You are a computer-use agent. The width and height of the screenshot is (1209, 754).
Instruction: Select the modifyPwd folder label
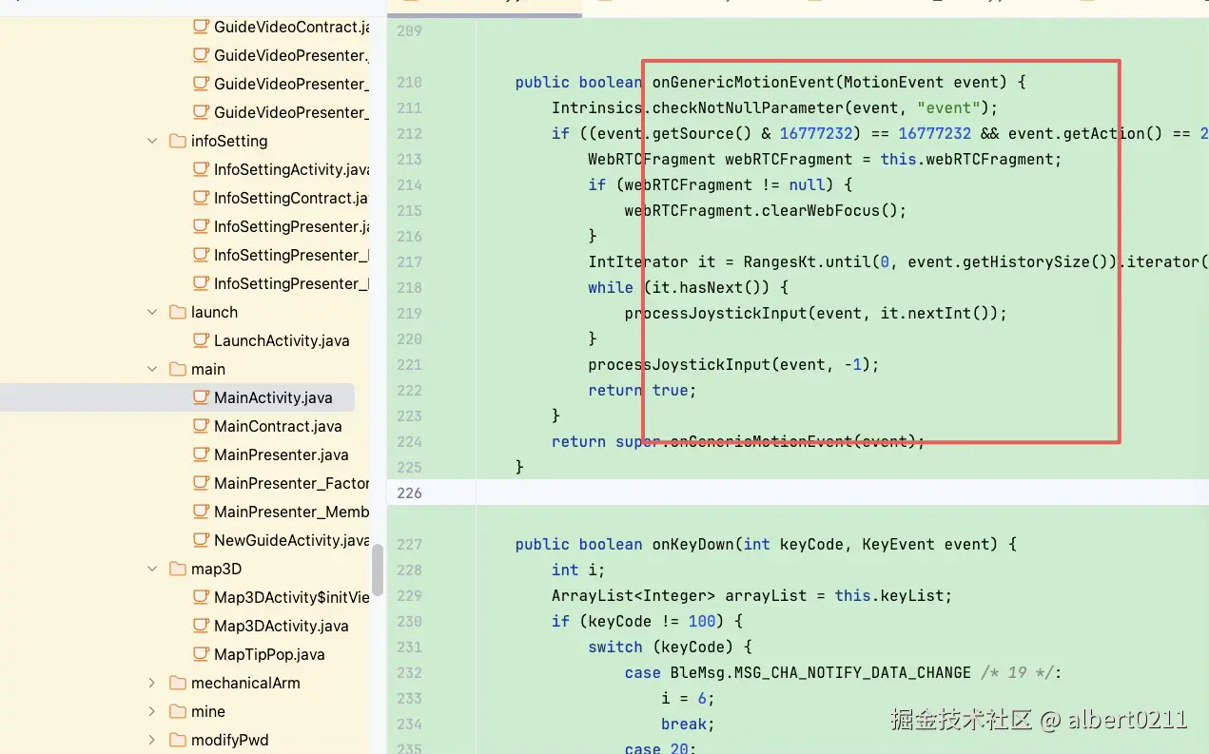tap(230, 740)
